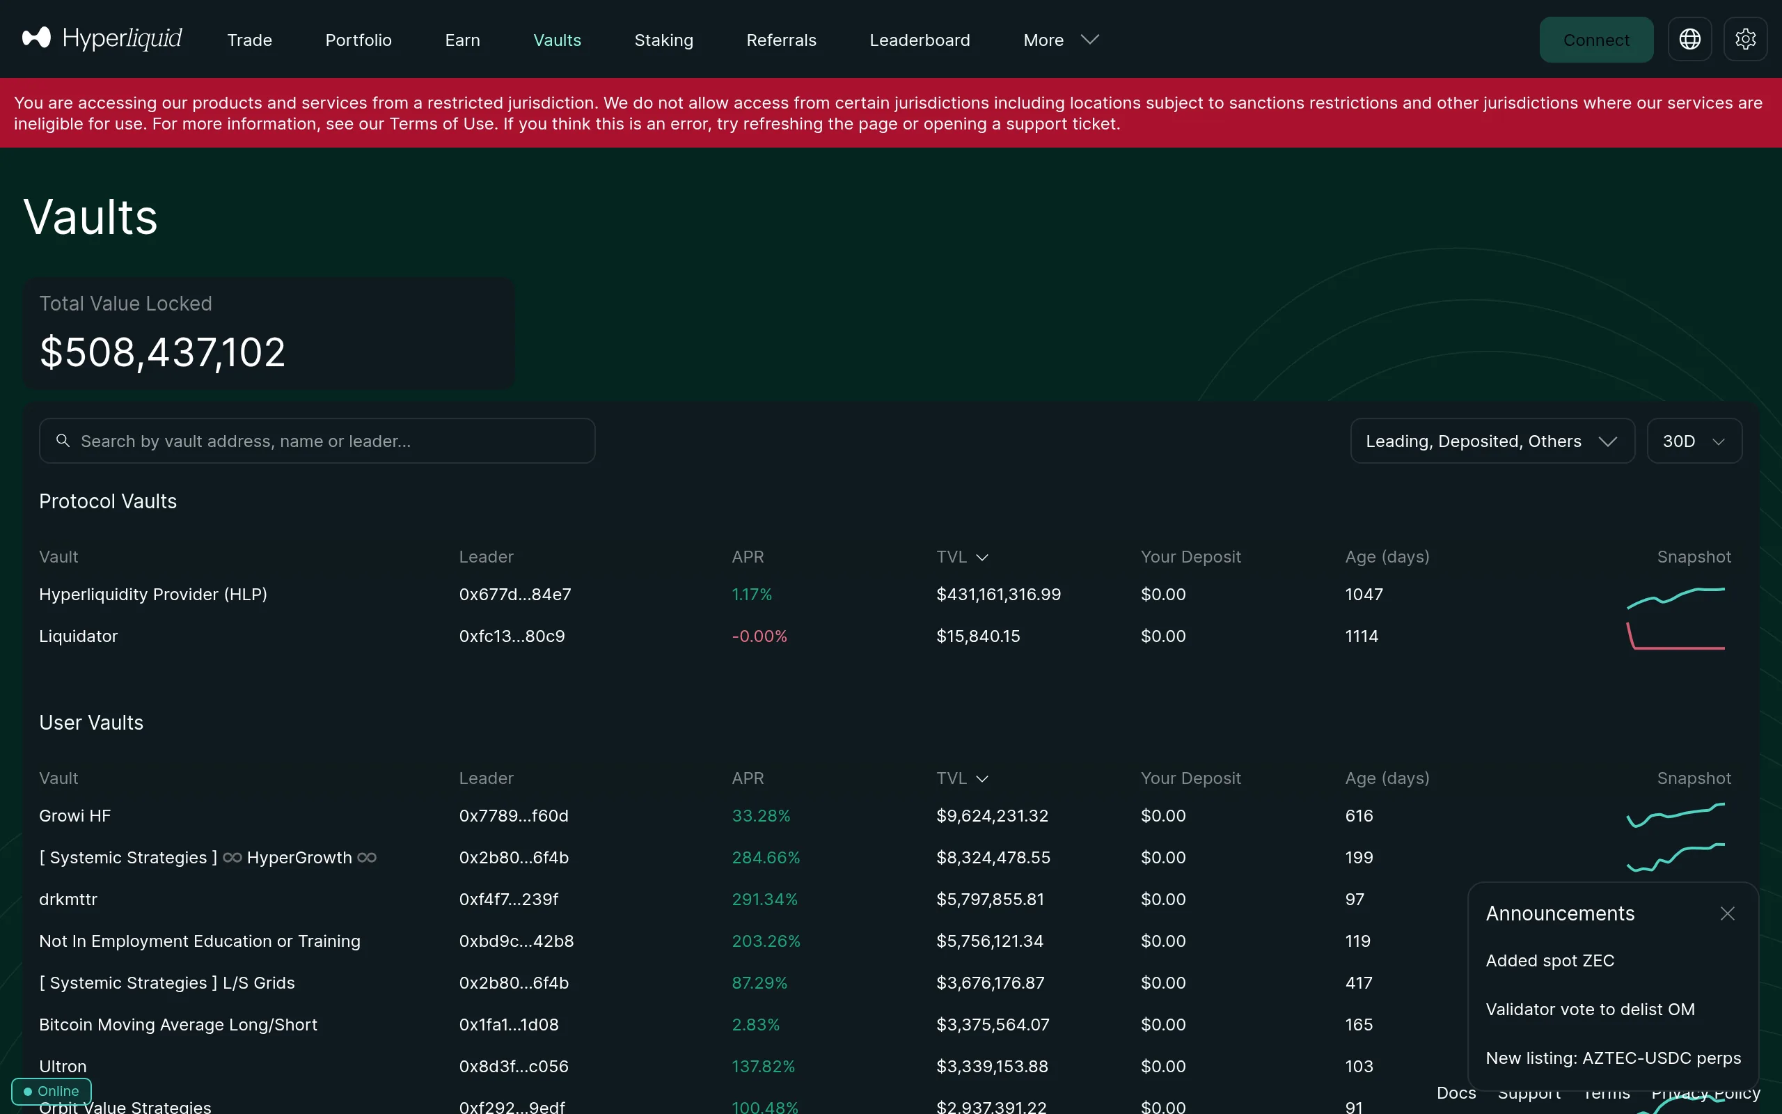Screen dimensions: 1782x1114
Task: Dismiss the Announcements panel
Action: point(1728,913)
